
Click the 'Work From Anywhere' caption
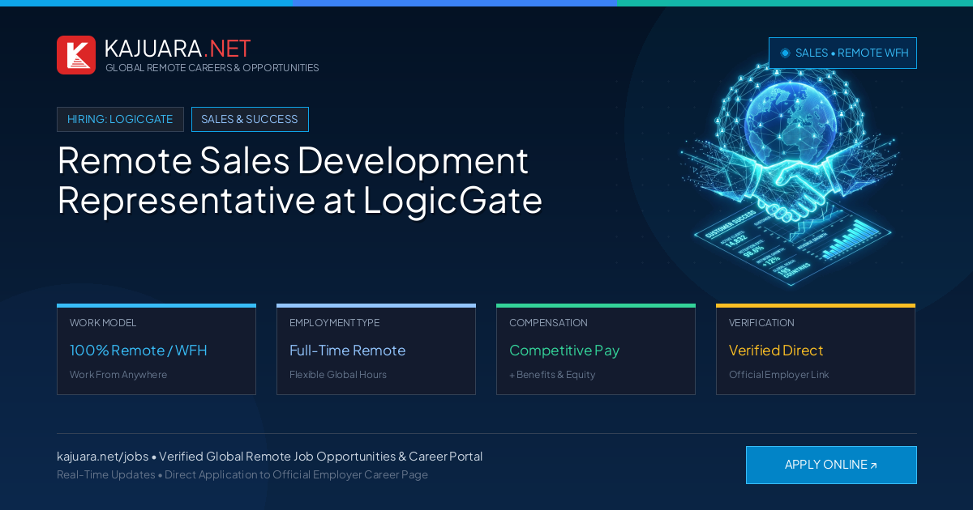[x=118, y=375]
